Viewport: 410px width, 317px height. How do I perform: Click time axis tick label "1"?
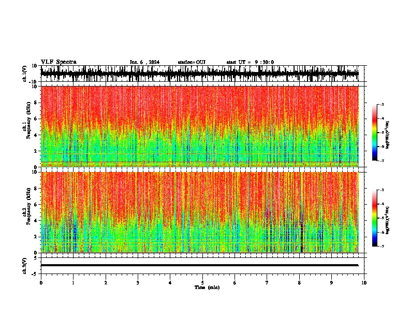73,283
